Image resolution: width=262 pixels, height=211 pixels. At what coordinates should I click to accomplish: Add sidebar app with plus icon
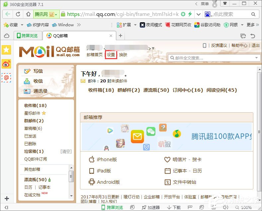7,199
